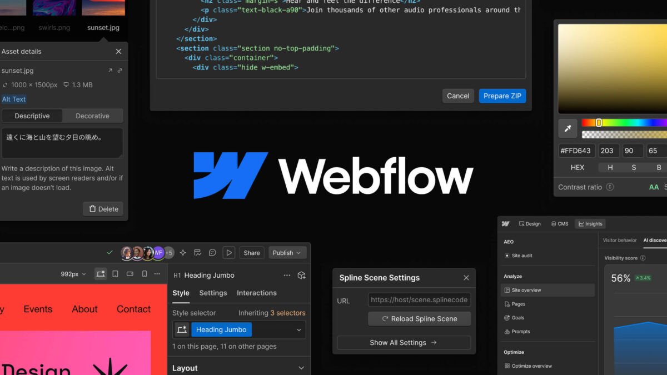This screenshot has width=667, height=375.
Task: Click the Preview play button
Action: pyautogui.click(x=229, y=253)
